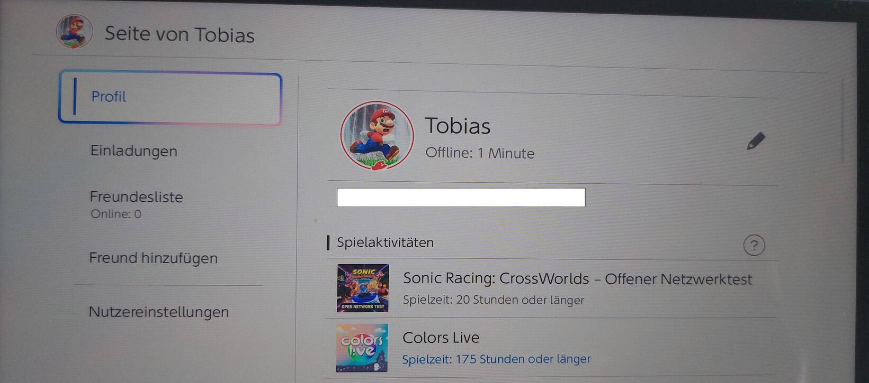This screenshot has height=383, width=869.
Task: Select the Colors Live title entry
Action: pos(441,338)
